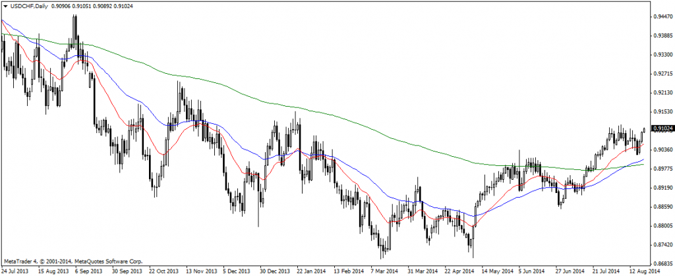Select the 7 Mar 2014 date label
This screenshot has width=675, height=276.
pos(382,271)
